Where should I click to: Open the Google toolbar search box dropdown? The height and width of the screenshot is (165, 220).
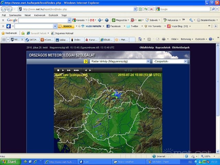(x=69, y=20)
